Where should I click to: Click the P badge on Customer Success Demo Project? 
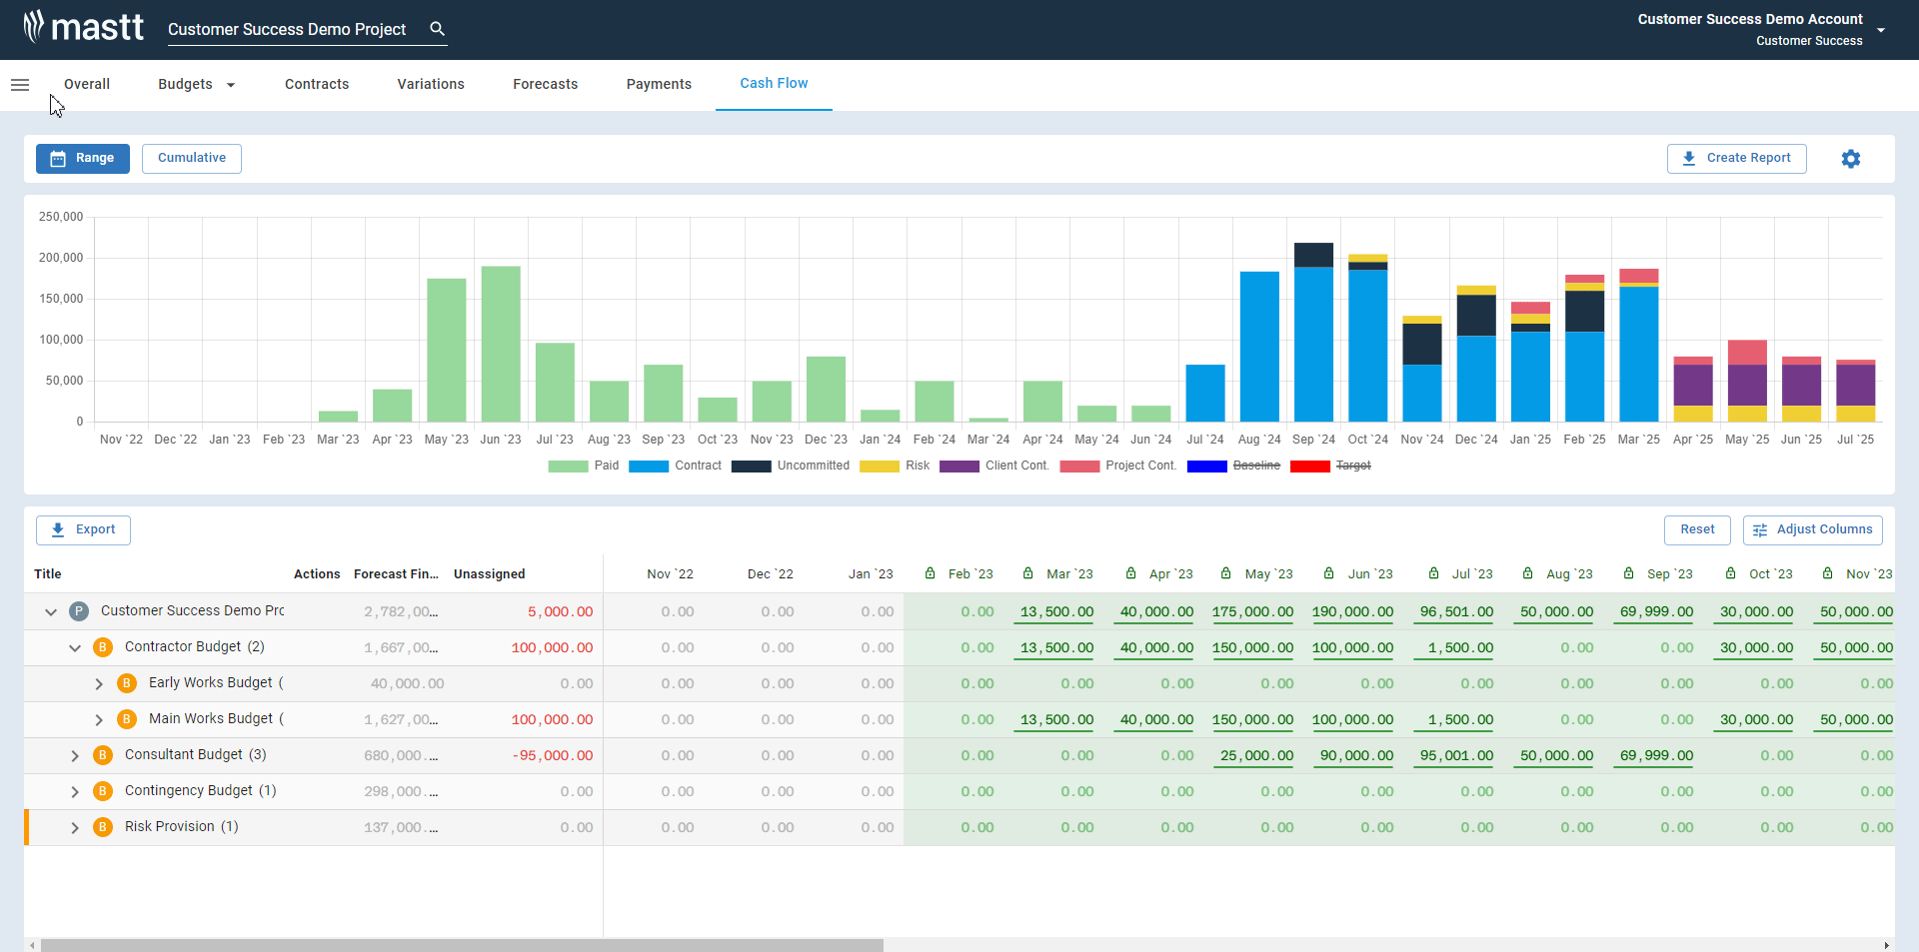coord(78,611)
